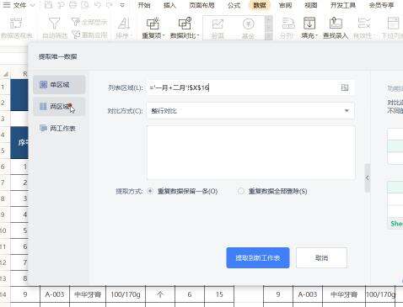The height and width of the screenshot is (307, 403).
Task: Open the 数据对比 comparison tool
Action: point(185,28)
